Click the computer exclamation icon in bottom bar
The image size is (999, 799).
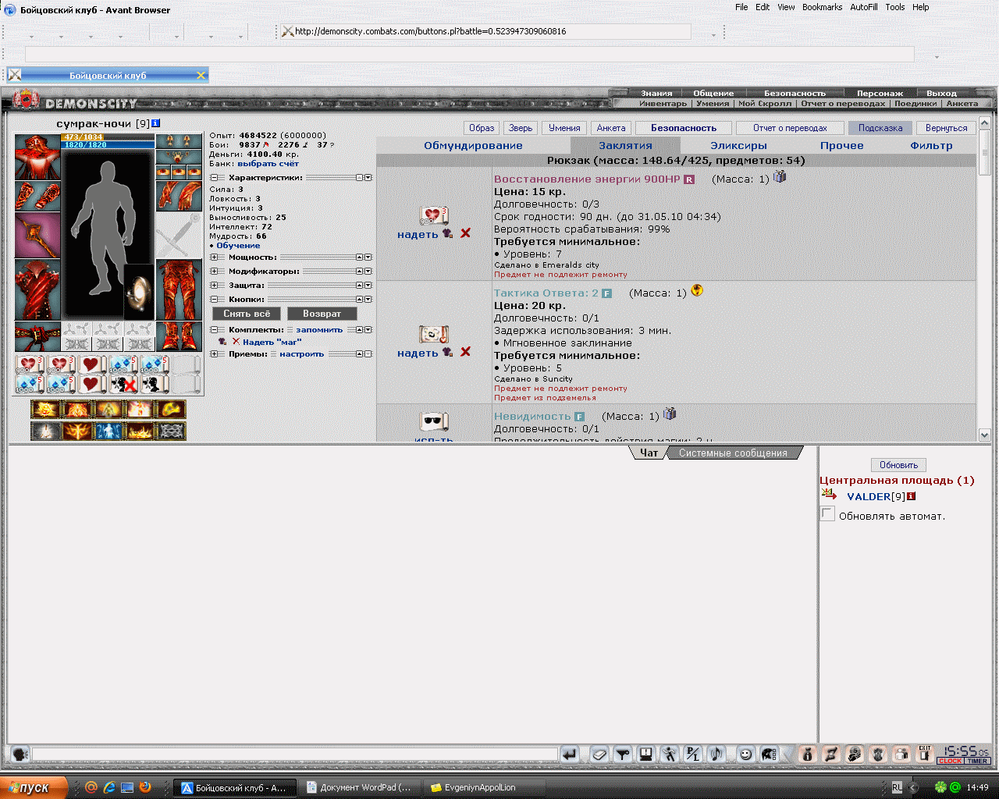tap(646, 755)
